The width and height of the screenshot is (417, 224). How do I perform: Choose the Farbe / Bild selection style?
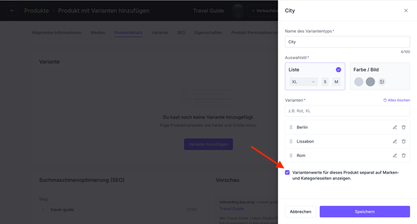tap(380, 76)
